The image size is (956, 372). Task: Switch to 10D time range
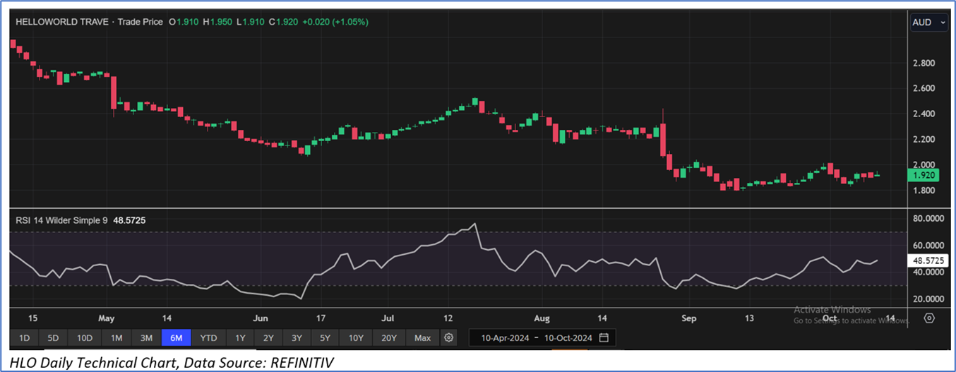[85, 338]
